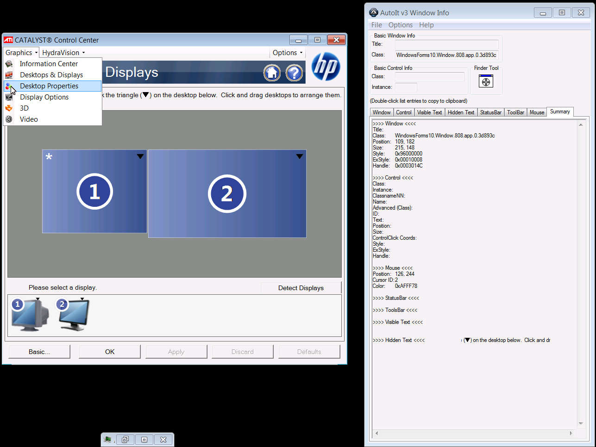Select the CRT monitor 1 icon
Viewport: 596px width, 447px height.
(29, 315)
